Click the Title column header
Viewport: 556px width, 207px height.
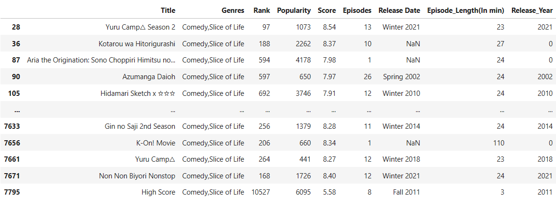168,10
